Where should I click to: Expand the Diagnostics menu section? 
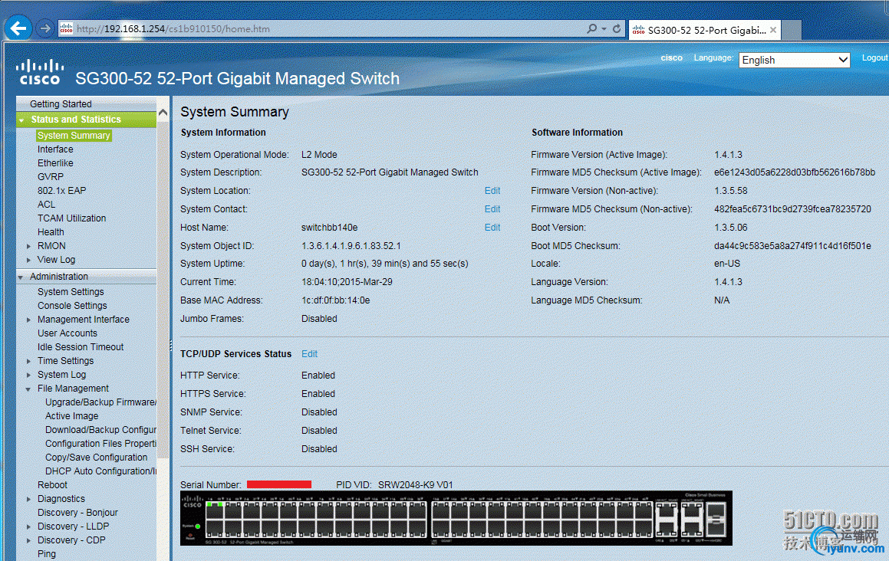(x=29, y=499)
